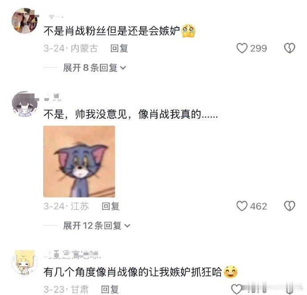The width and height of the screenshot is (307, 295).
Task: Open first commenter's photo avatar
Action: click(24, 21)
